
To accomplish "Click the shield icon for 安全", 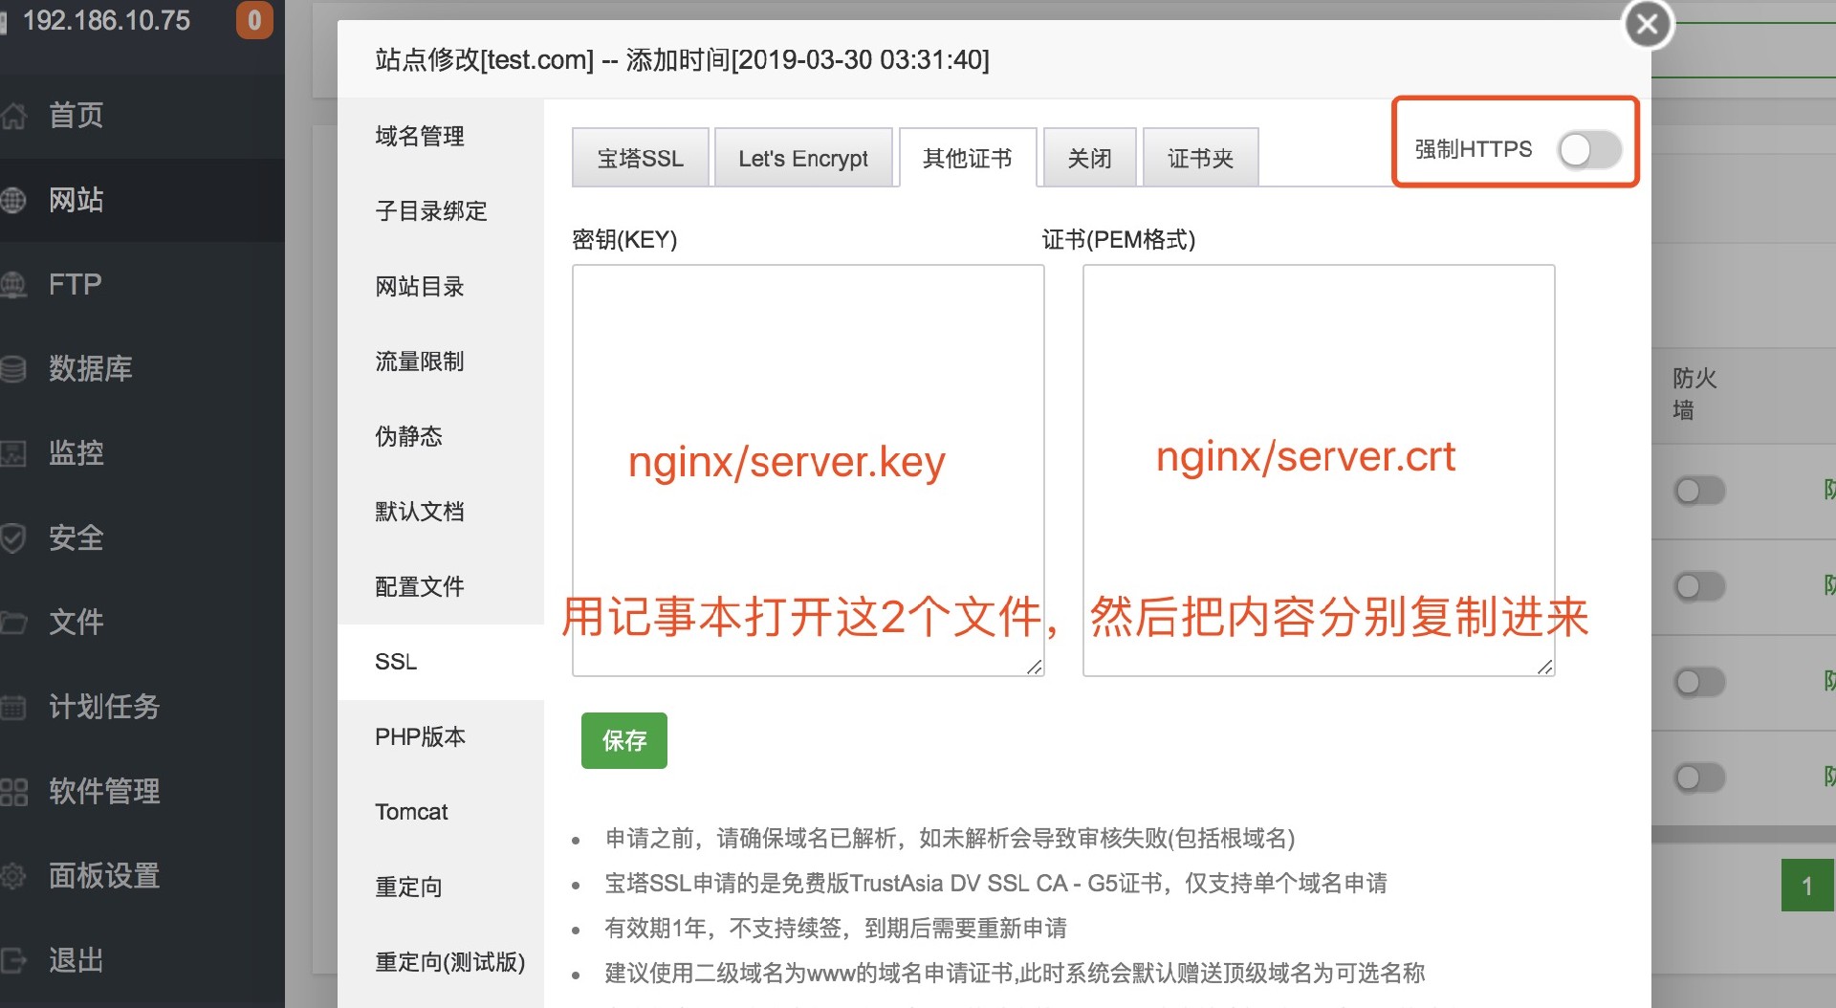I will [x=13, y=537].
